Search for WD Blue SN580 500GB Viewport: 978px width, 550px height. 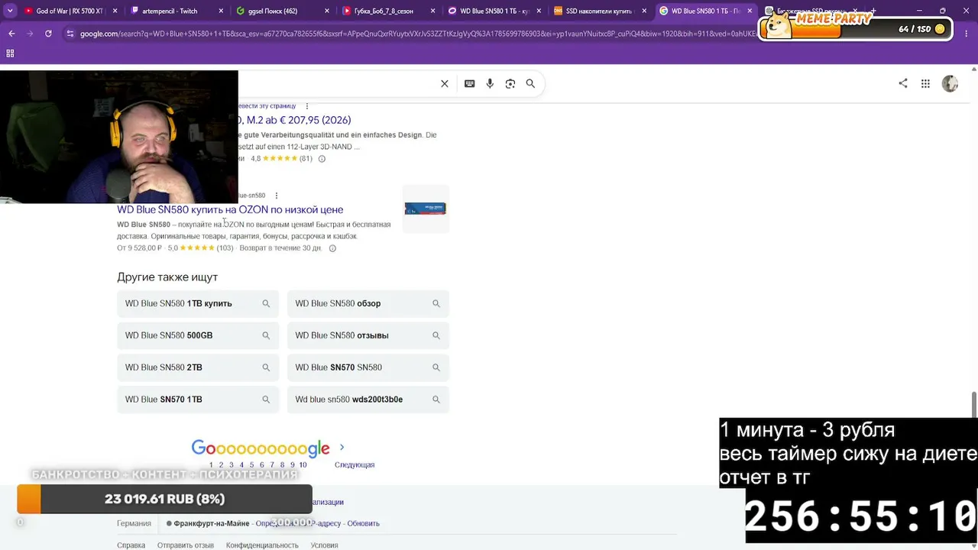198,335
